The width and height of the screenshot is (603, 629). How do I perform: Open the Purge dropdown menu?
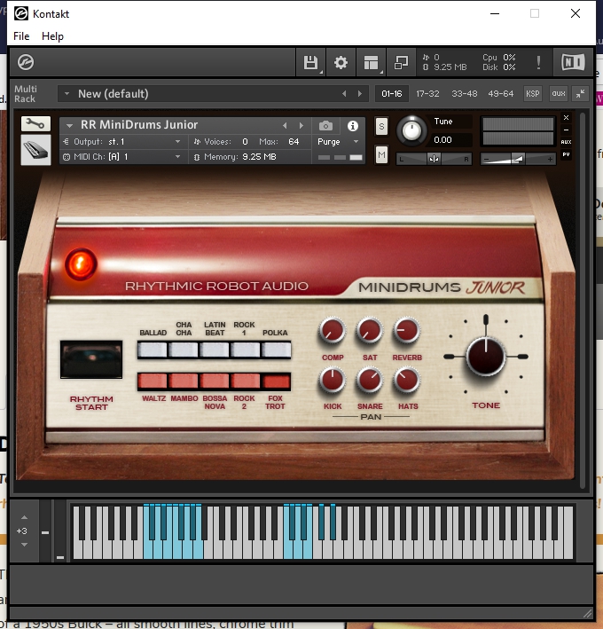(x=338, y=142)
